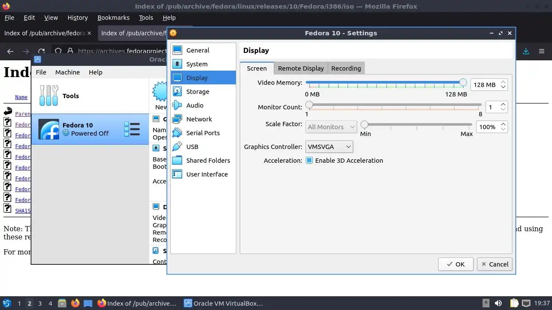Screen dimensions: 552x310
Task: Launch Firefox from taskbar quick launcher
Action: tap(75, 303)
